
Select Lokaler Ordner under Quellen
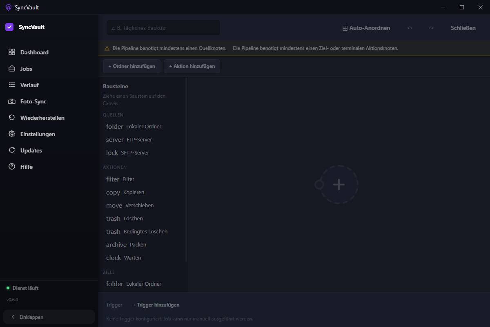[x=143, y=127]
